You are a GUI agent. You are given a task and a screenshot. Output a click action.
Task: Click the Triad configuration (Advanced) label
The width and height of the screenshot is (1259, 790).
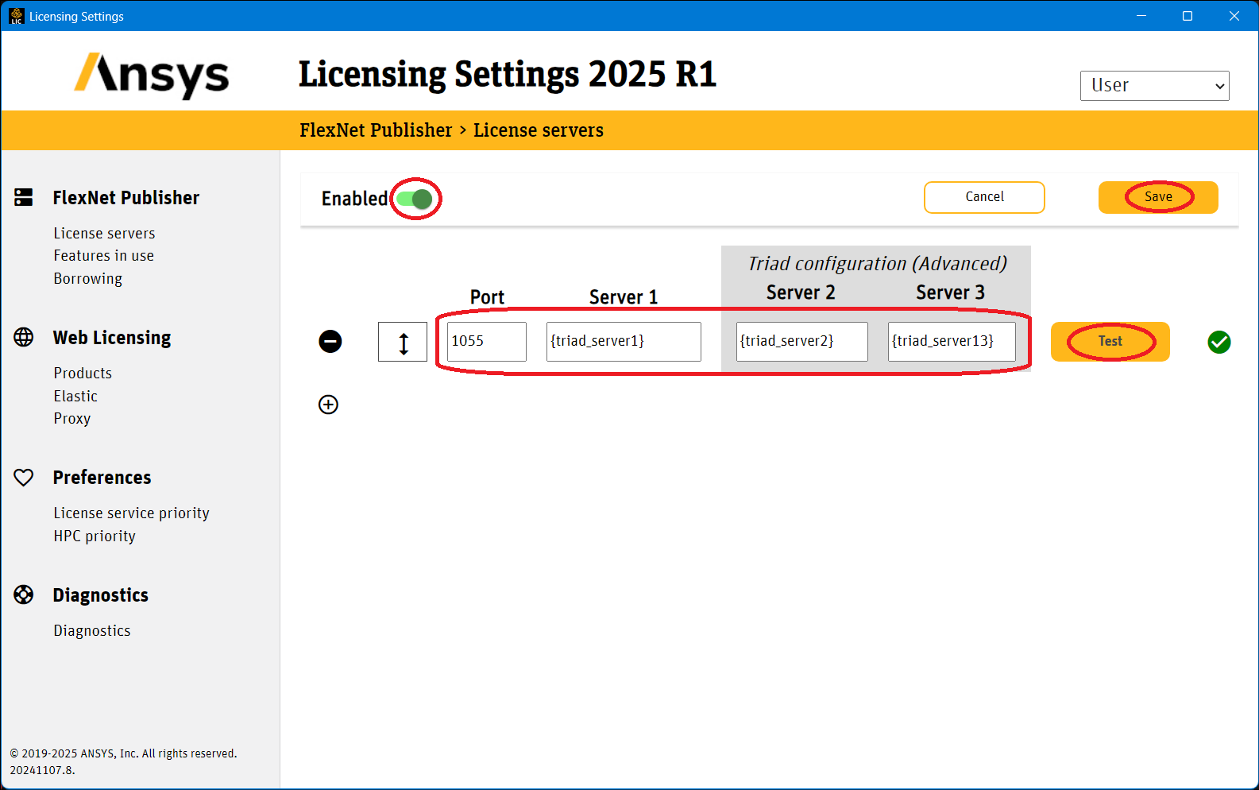point(877,263)
